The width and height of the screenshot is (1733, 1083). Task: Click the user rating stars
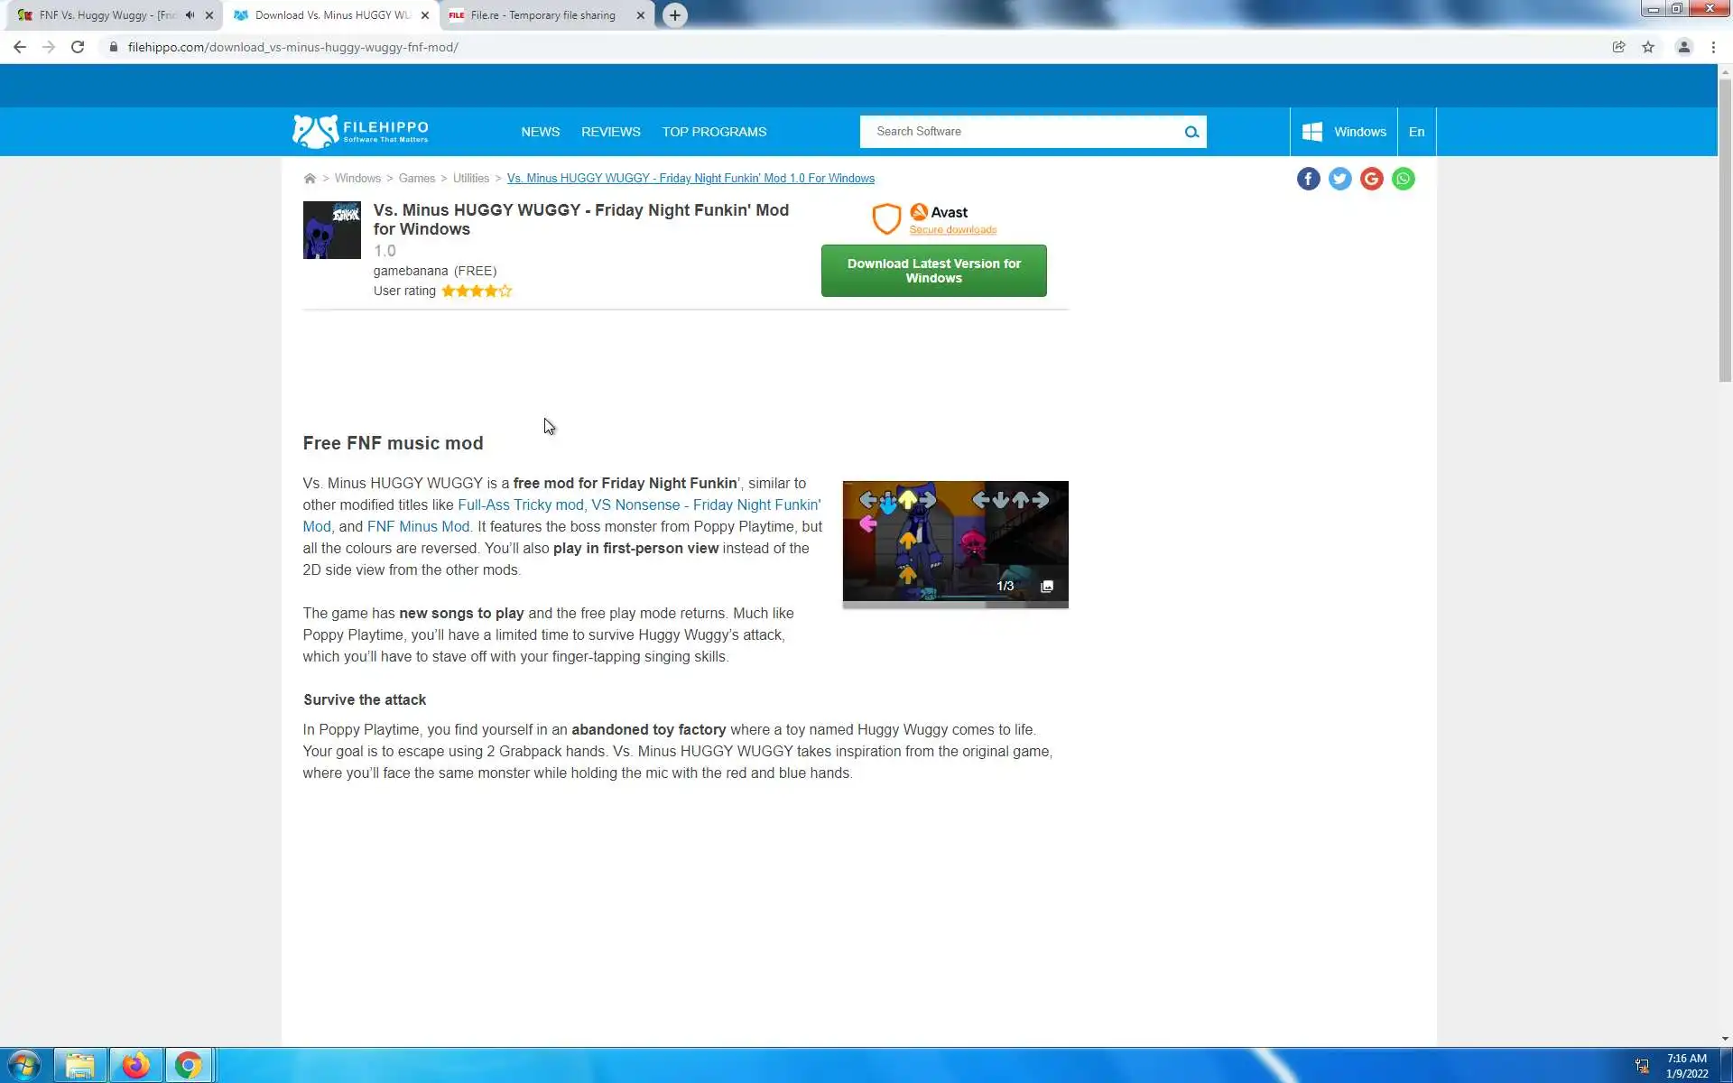[x=477, y=291]
